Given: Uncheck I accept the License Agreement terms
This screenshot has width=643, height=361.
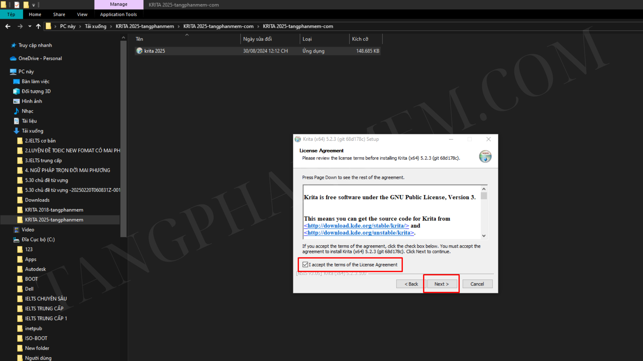Looking at the screenshot, I should (x=305, y=264).
